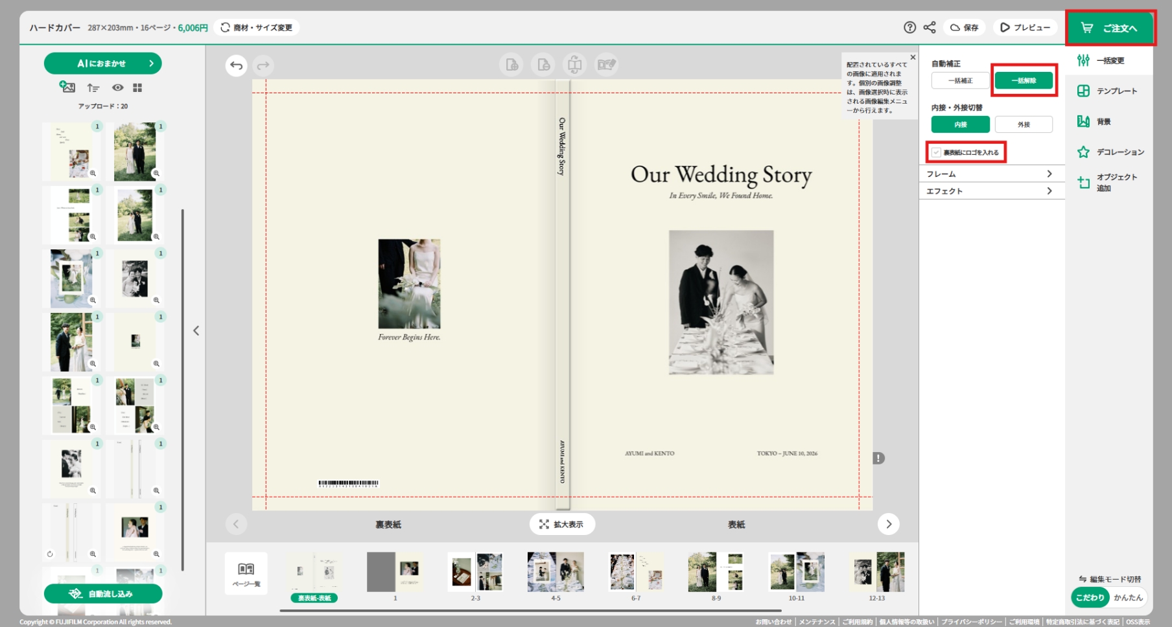1172x627 pixels.
Task: Click the add image upload icon
Action: pos(67,87)
